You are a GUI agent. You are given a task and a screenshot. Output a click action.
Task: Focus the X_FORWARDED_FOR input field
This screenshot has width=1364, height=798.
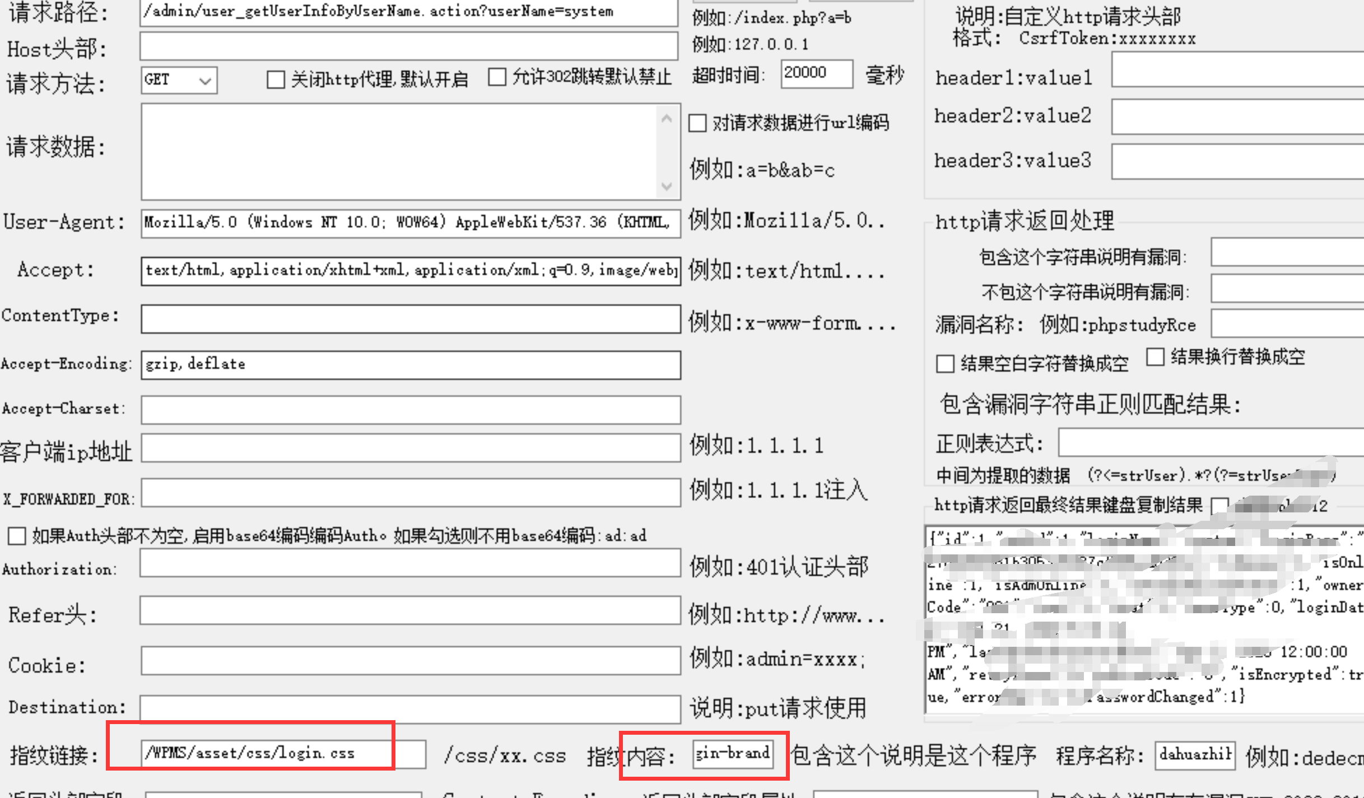coord(411,493)
